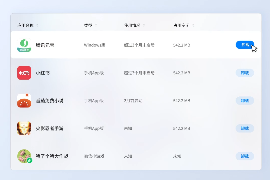Sort by 占用空间 using its sort arrows
The height and width of the screenshot is (180, 270).
click(x=193, y=25)
